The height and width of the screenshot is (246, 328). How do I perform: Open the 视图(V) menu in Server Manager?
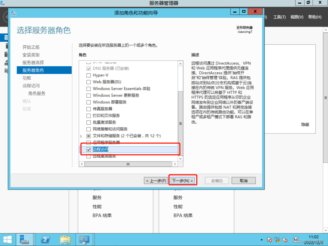297,17
